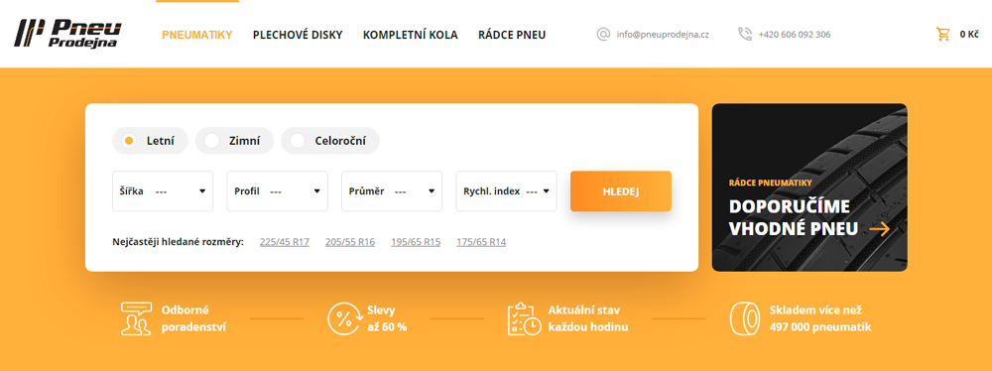Go to Plechové disky menu
Viewport: 992px width, 371px height.
[x=298, y=35]
